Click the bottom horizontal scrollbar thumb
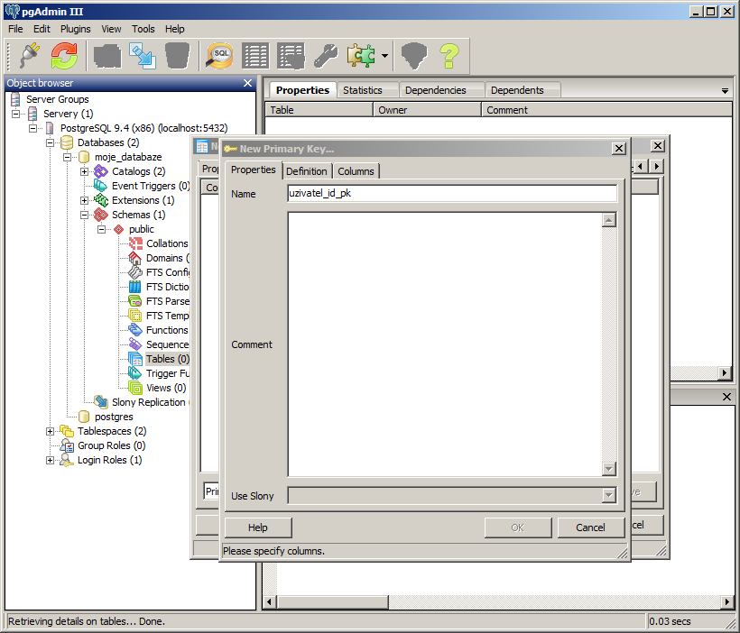 point(333,601)
